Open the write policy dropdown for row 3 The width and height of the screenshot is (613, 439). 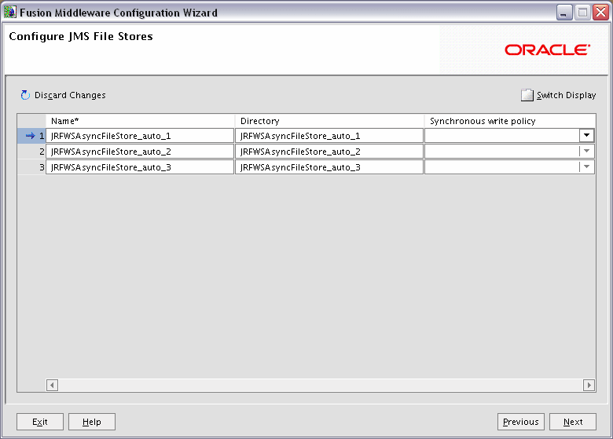coord(586,166)
